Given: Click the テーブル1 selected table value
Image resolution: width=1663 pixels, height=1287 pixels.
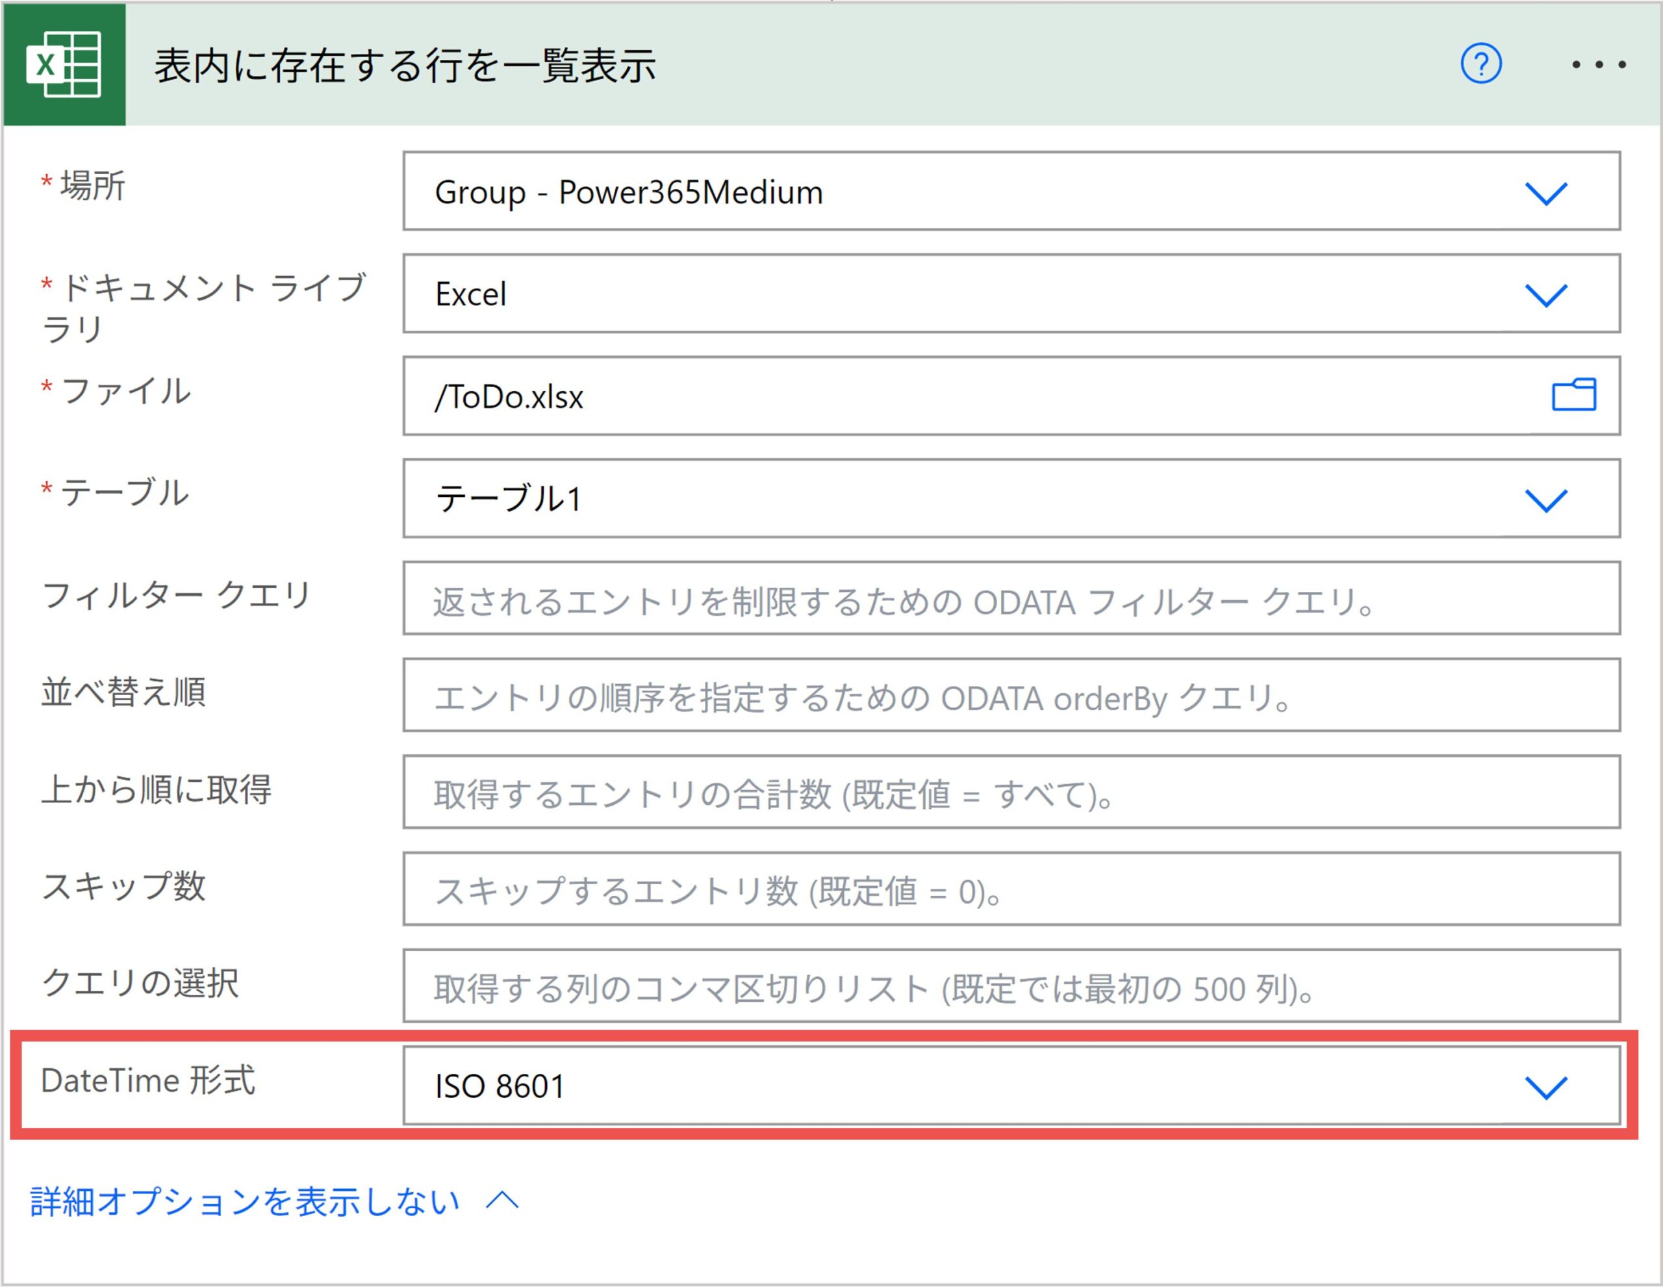Looking at the screenshot, I should click(509, 500).
